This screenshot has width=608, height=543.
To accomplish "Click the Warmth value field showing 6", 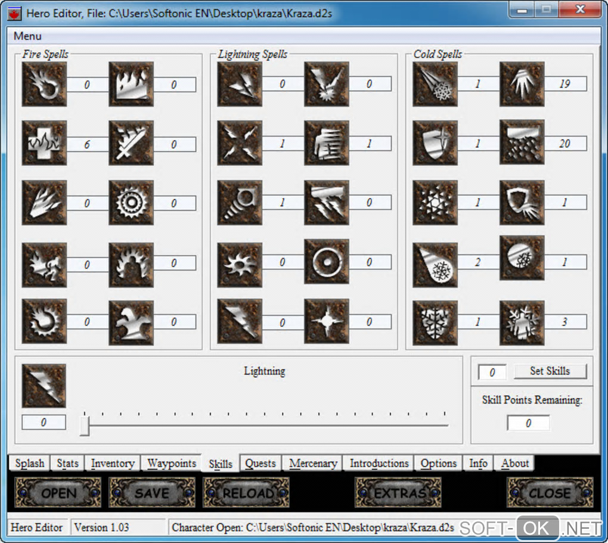I will tap(88, 144).
